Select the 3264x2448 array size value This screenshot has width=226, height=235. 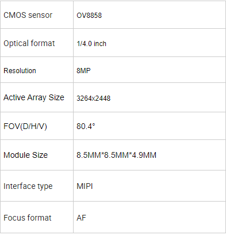tap(94, 98)
